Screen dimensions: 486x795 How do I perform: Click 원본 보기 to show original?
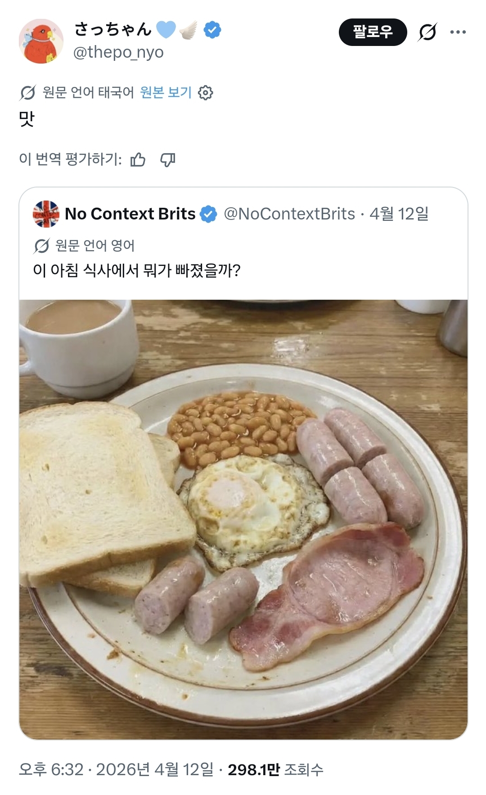[x=166, y=92]
